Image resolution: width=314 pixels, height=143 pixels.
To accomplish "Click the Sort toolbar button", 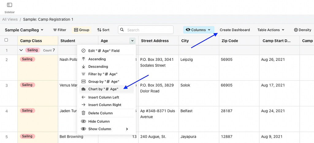I will (x=103, y=30).
